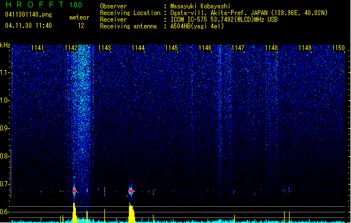This screenshot has width=351, height=223.
Task: Click the kHz axis unit label
Action: [x=5, y=45]
